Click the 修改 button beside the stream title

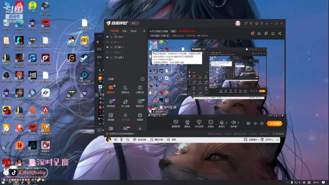(x=173, y=31)
